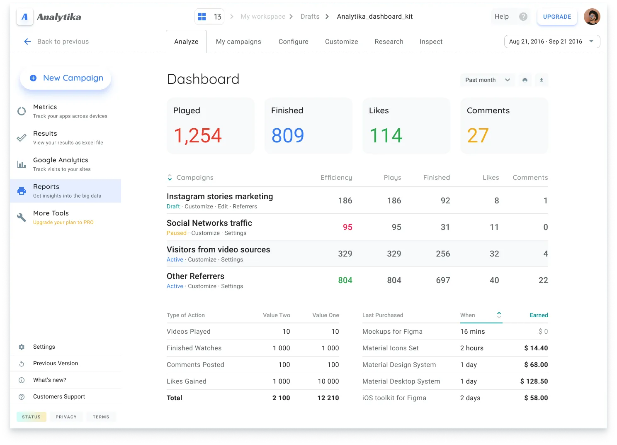Click the Help question mark icon

pyautogui.click(x=523, y=16)
